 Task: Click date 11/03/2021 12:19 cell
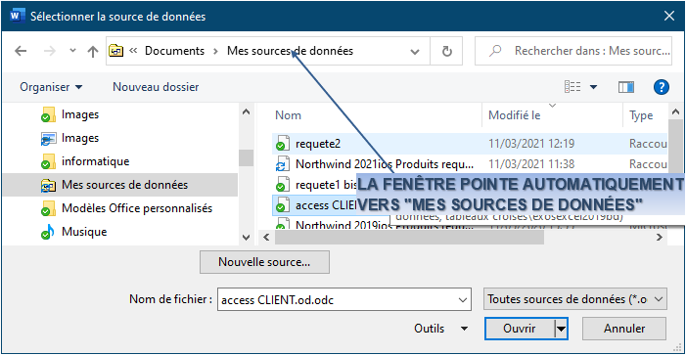tap(531, 144)
